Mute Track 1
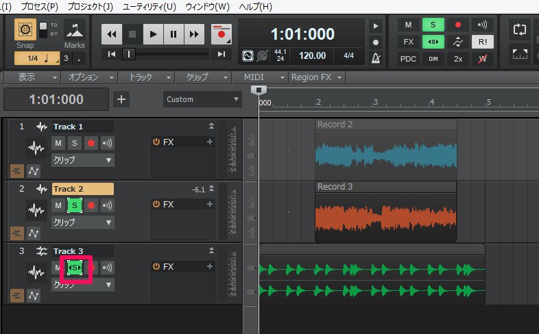This screenshot has width=539, height=334. click(58, 143)
